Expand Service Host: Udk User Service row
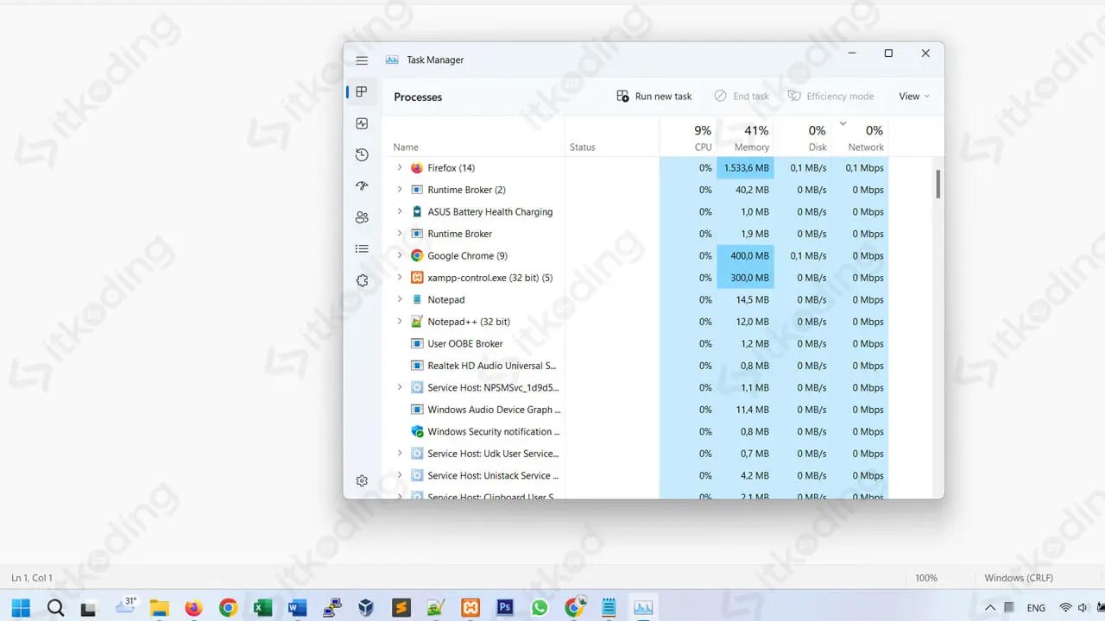This screenshot has height=621, width=1105. (x=400, y=453)
